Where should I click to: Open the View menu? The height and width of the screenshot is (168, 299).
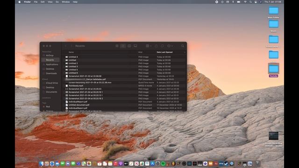point(50,2)
